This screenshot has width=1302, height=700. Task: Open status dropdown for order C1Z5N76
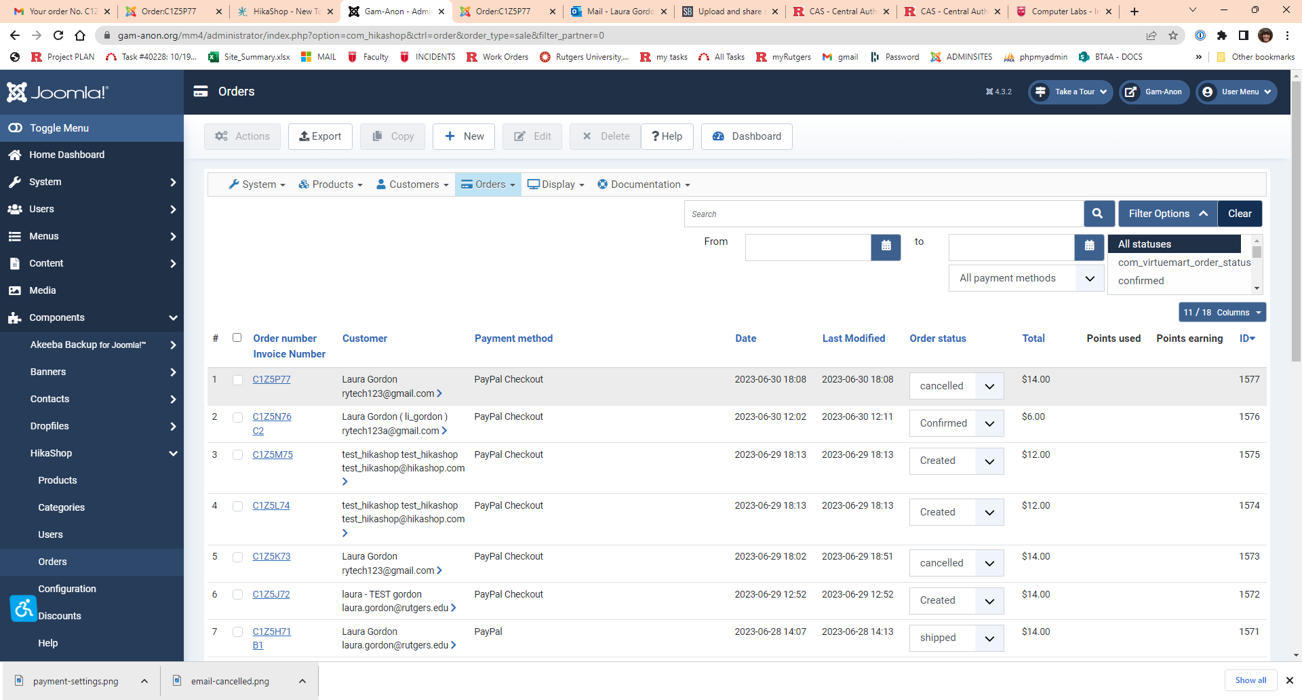pos(956,423)
